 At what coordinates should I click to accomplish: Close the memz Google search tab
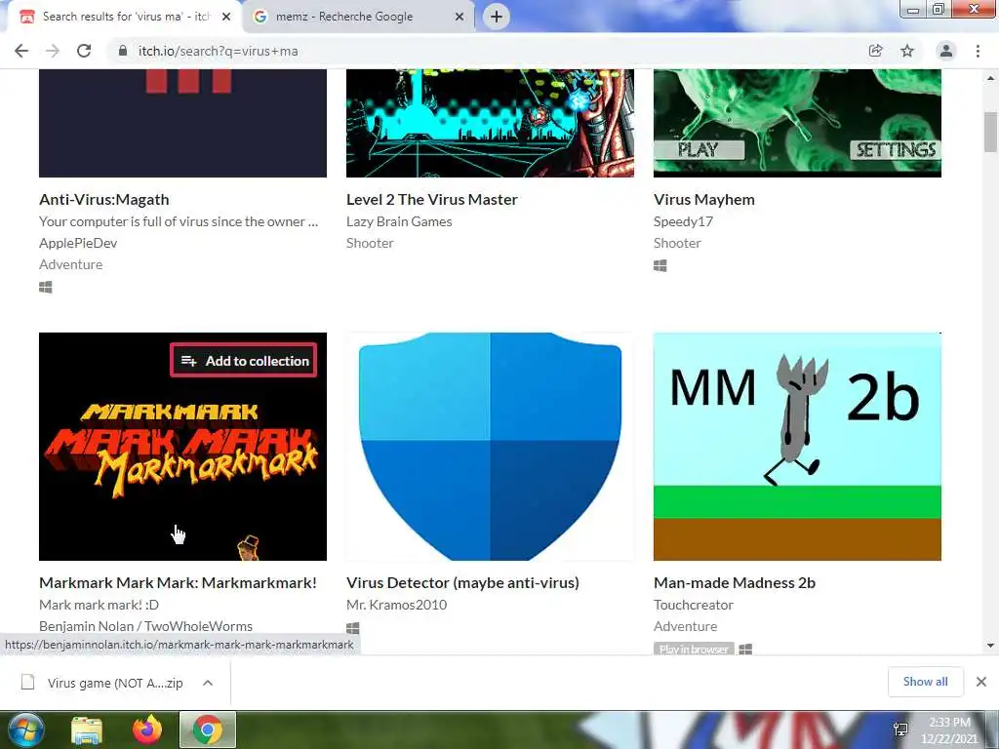click(x=460, y=17)
